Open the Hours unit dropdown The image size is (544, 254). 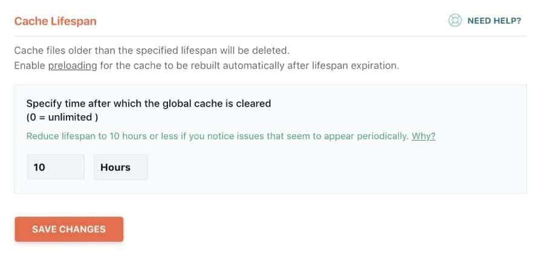[120, 167]
